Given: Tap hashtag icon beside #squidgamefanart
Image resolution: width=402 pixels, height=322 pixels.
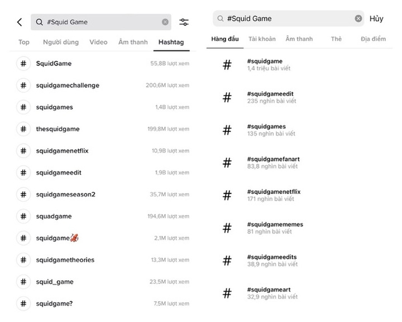Looking at the screenshot, I should [x=227, y=163].
